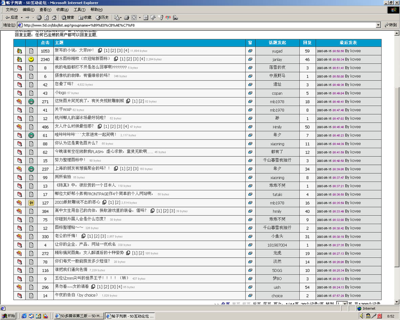Click the Forward arrow toolbar button
Screen dimensions: 400x320
[x=27, y=18]
